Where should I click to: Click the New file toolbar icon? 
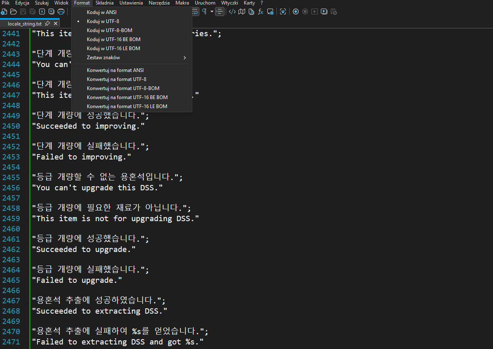(x=4, y=12)
